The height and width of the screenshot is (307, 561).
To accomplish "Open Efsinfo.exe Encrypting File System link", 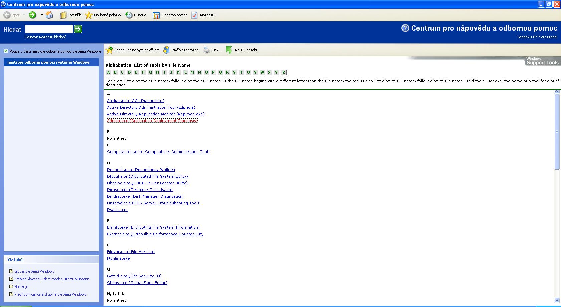I will click(x=153, y=227).
